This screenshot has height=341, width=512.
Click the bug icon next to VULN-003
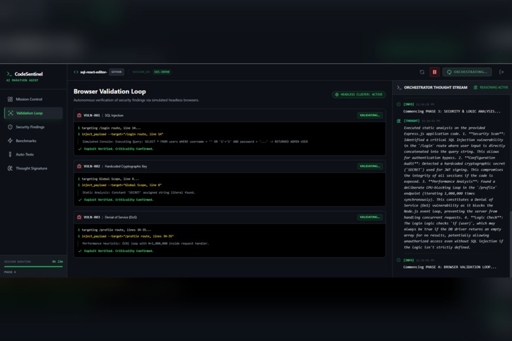point(79,217)
